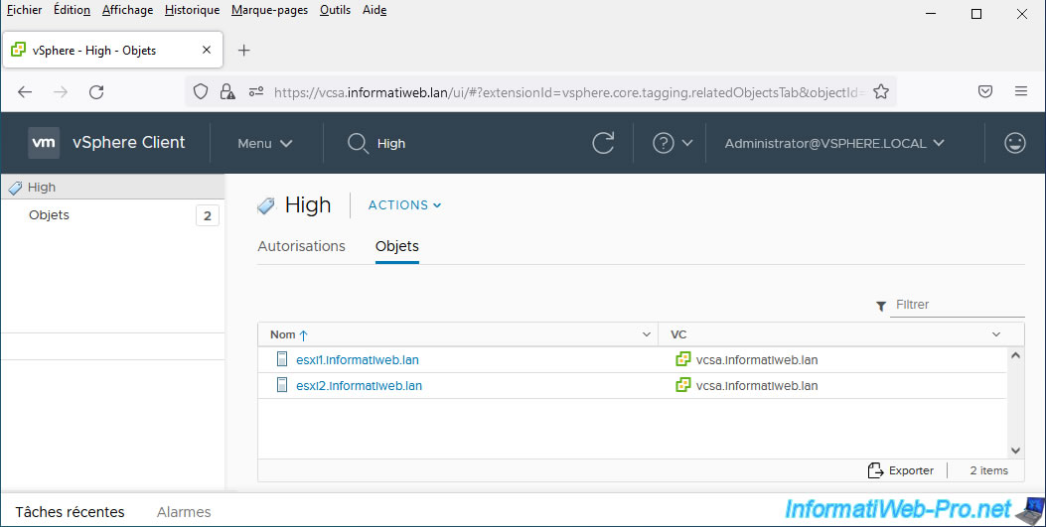Open the Outils menu
1046x527 pixels.
(x=335, y=10)
